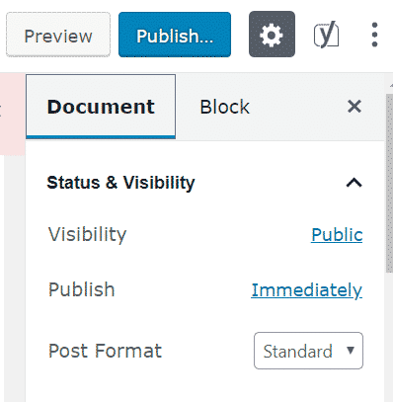Click the Status & Visibility heading text
Viewport: 393px width, 402px height.
click(120, 183)
